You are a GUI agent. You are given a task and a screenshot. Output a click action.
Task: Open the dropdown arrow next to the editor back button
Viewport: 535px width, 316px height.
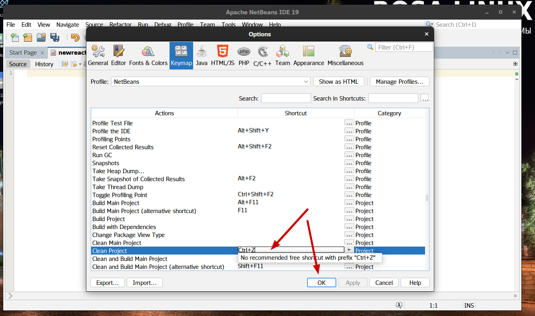tap(80, 64)
